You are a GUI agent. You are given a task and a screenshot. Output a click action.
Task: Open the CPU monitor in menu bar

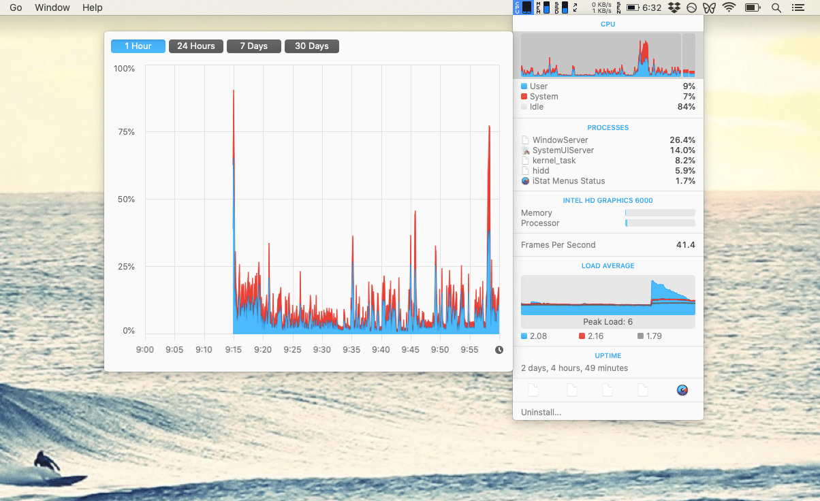(522, 7)
